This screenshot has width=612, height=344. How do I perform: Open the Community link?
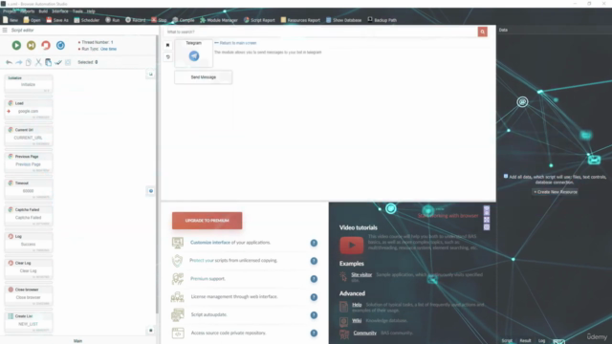tap(365, 333)
